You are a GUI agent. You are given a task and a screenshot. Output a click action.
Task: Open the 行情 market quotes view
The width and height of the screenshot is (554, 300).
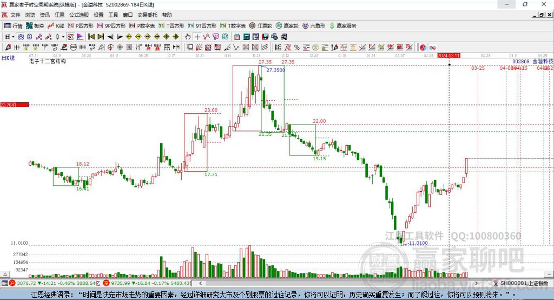[14, 26]
